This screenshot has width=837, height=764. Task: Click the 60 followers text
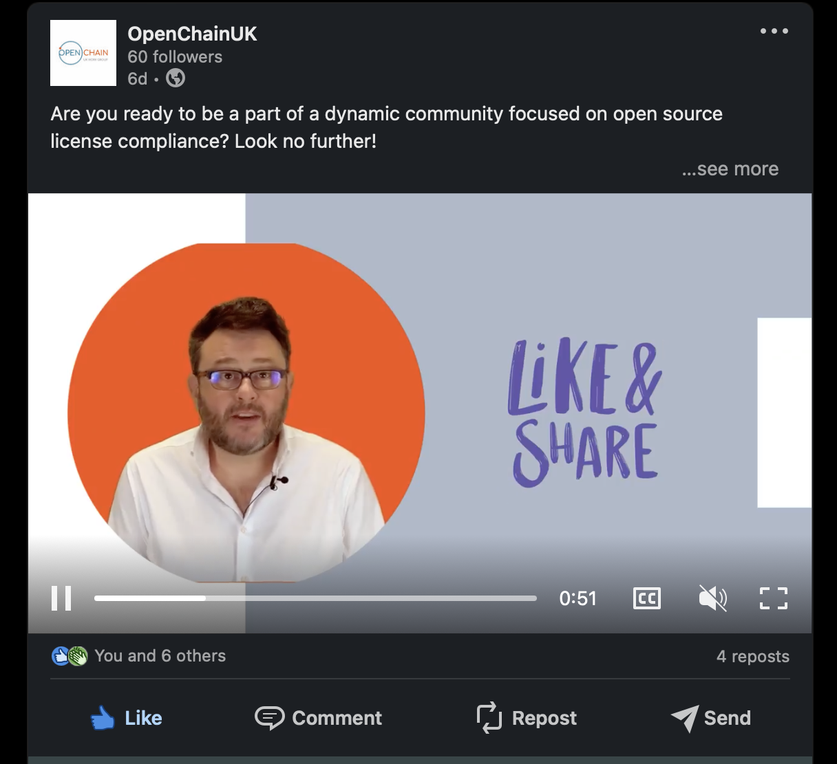click(175, 57)
